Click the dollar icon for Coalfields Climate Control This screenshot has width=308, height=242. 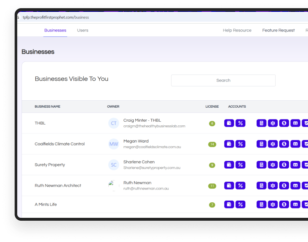284,144
